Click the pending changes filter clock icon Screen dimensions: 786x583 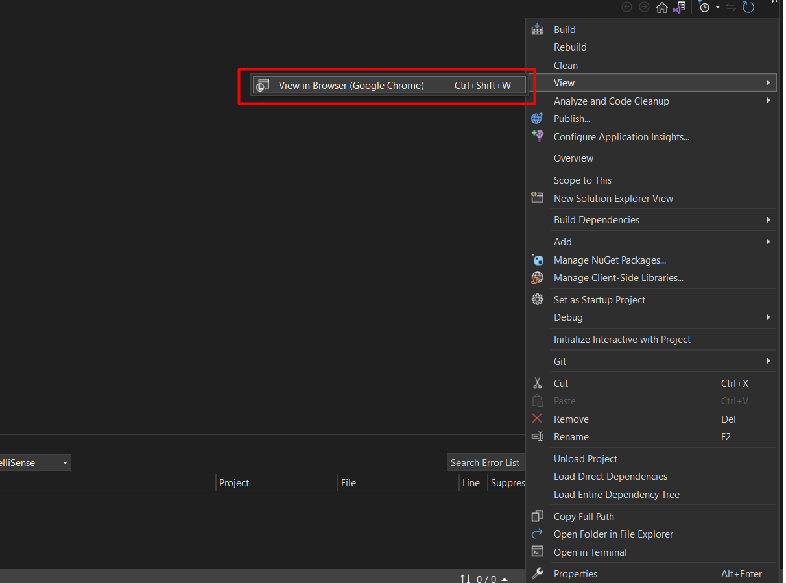(x=704, y=7)
